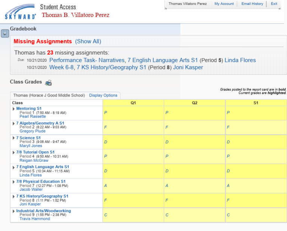287x231 pixels.
Task: Expand the Industrial Arts/Woodworking row
Action: click(x=13, y=211)
